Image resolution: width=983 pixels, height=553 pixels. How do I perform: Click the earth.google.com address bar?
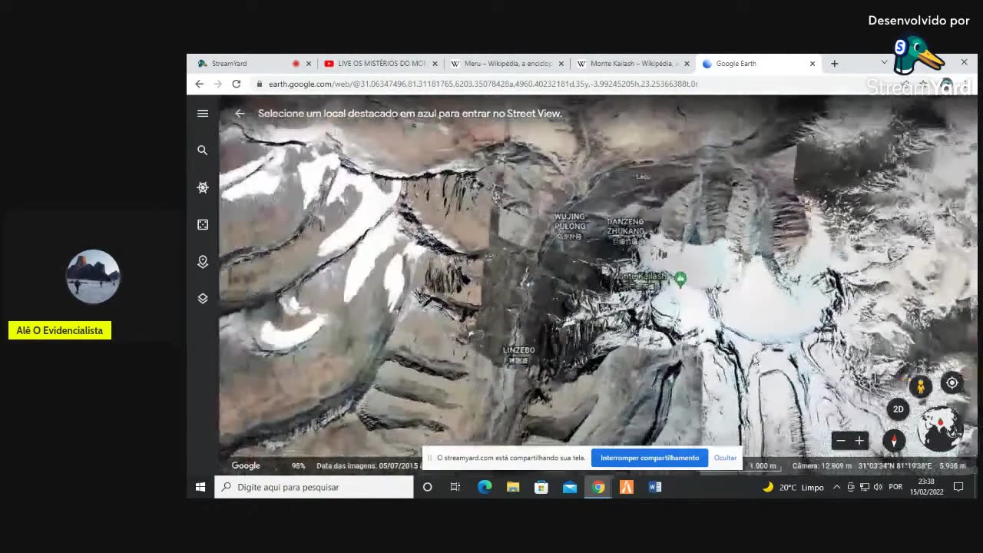point(482,84)
